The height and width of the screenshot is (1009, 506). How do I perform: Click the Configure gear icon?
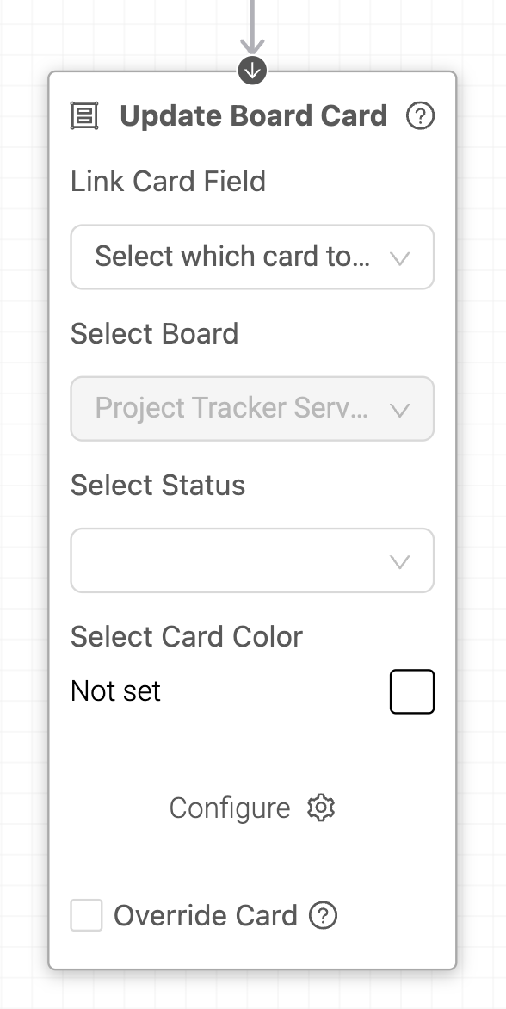pyautogui.click(x=321, y=808)
